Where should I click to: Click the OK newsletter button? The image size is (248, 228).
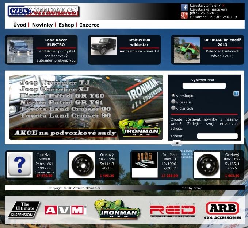(x=177, y=143)
